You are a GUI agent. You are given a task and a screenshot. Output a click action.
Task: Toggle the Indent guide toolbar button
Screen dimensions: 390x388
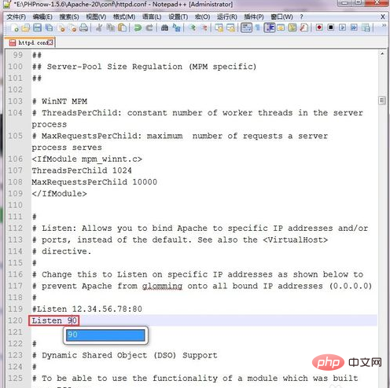pos(270,27)
